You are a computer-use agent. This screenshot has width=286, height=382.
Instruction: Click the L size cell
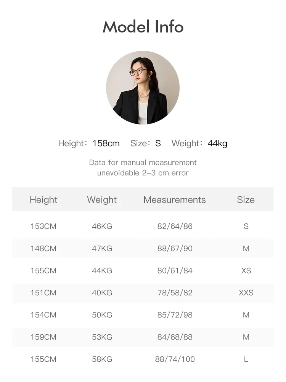pos(246,359)
